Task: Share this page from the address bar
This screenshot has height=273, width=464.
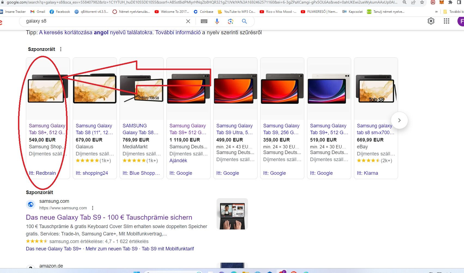Action: click(x=413, y=2)
